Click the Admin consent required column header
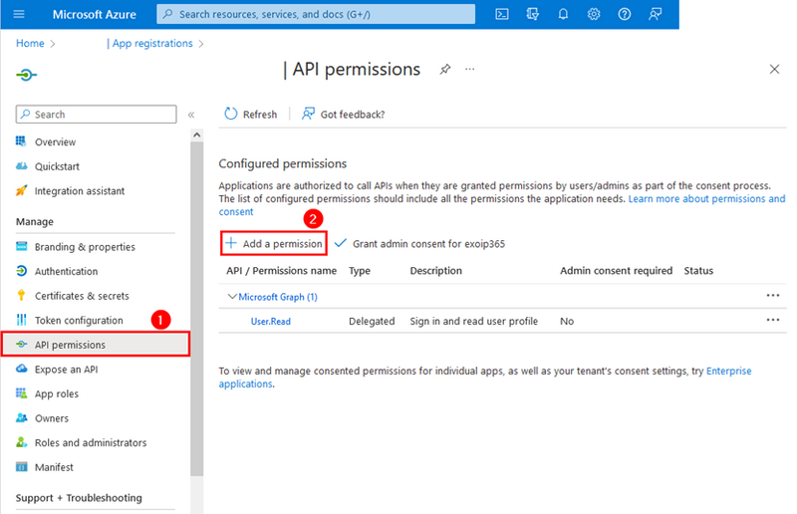 tap(616, 271)
